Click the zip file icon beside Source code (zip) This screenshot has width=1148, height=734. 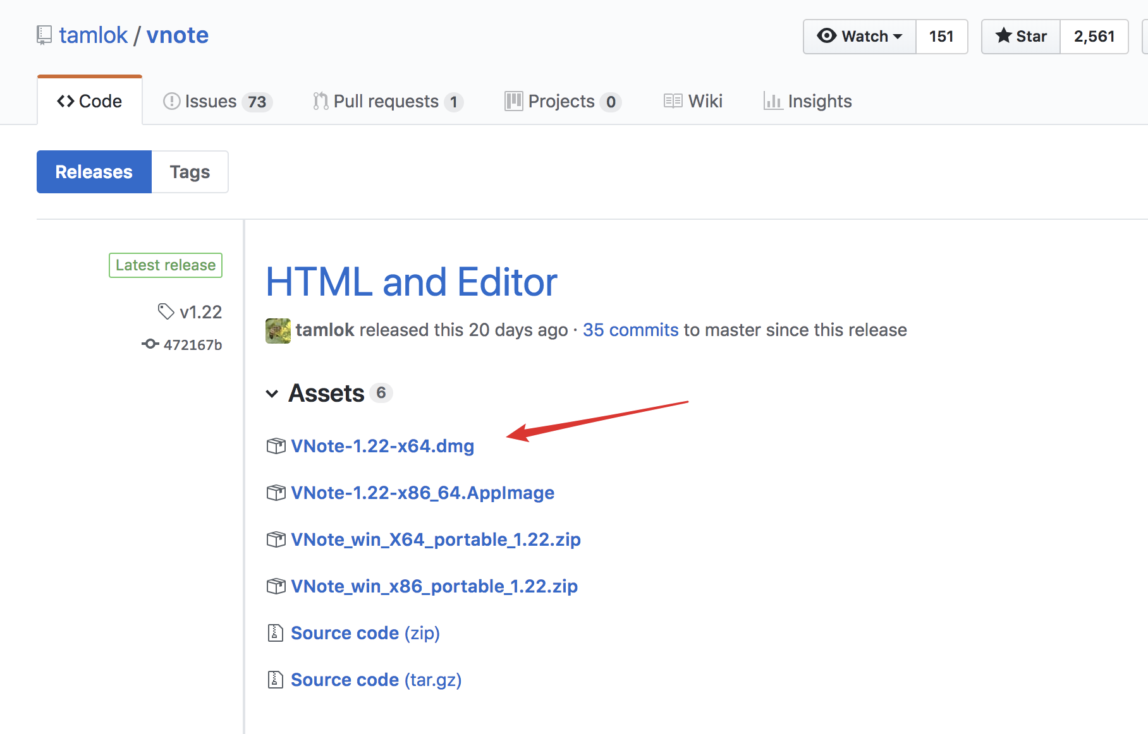point(276,632)
